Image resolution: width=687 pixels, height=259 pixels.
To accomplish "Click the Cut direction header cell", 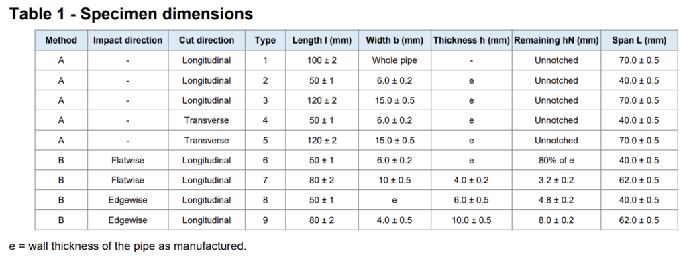I will (207, 40).
